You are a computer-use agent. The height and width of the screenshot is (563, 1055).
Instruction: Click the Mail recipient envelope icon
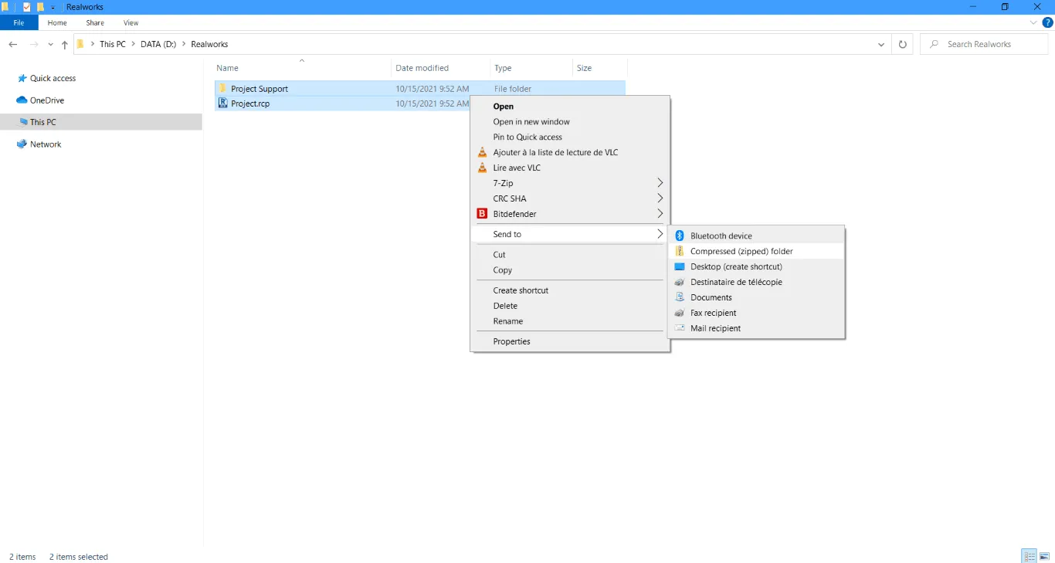pyautogui.click(x=680, y=328)
